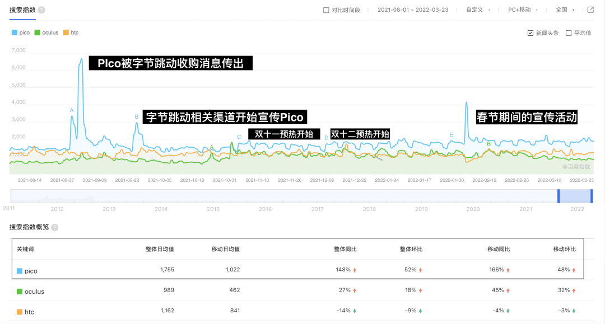
Task: Open the export icon at top right
Action: [590, 10]
